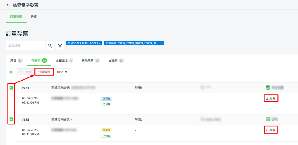Toggle the select-all checkbox
This screenshot has height=145, width=298.
click(11, 72)
